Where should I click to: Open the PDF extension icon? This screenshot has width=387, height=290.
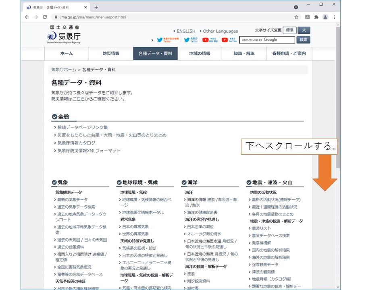(x=307, y=17)
